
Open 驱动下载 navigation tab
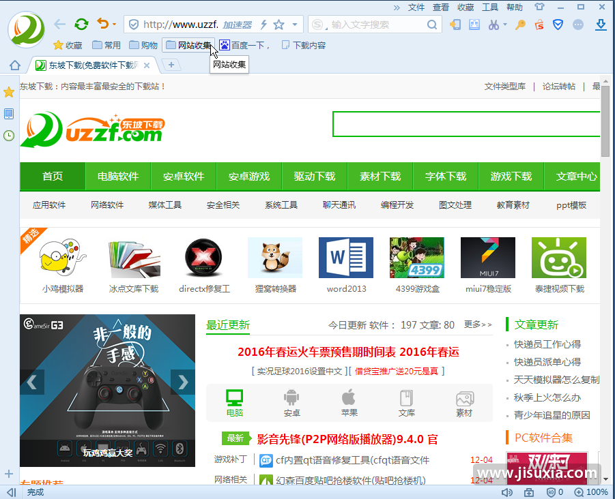pyautogui.click(x=315, y=177)
